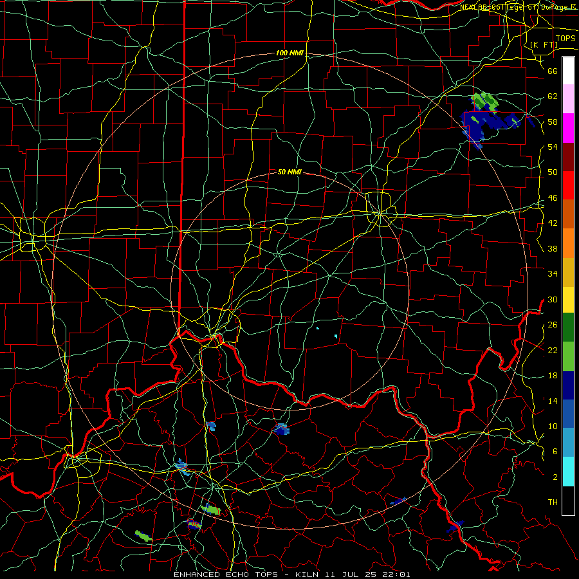The image size is (579, 579).
Task: Click the "38" scale label
Action: [x=553, y=248]
